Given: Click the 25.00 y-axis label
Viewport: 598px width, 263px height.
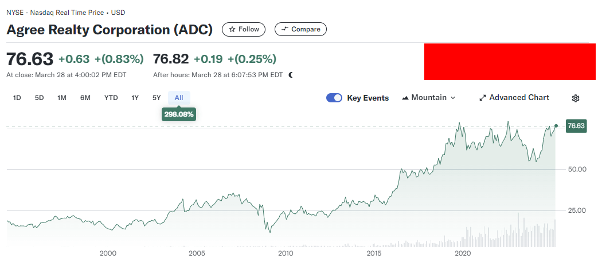Looking at the screenshot, I should pyautogui.click(x=577, y=210).
